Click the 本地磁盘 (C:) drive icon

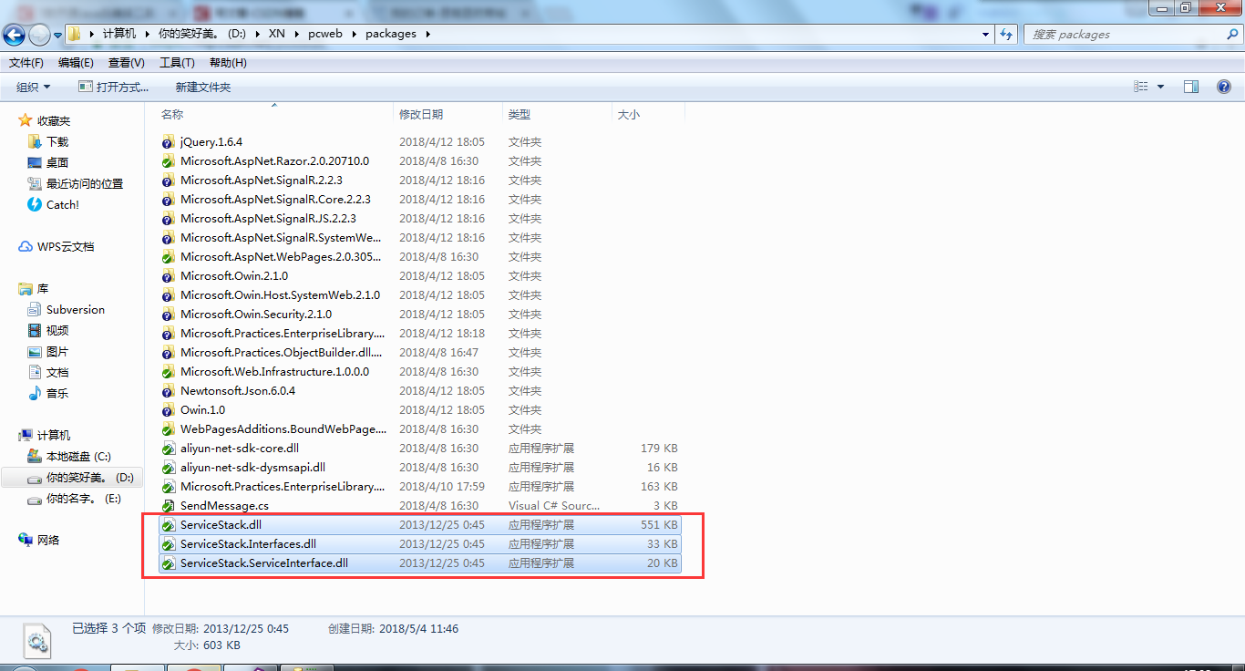pos(35,456)
